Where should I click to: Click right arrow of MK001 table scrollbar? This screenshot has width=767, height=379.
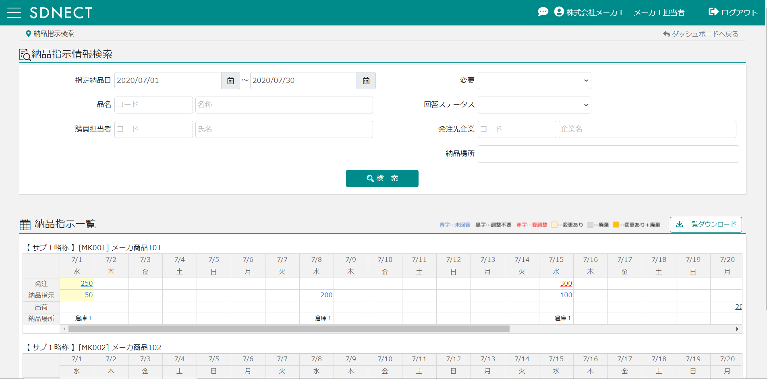737,329
